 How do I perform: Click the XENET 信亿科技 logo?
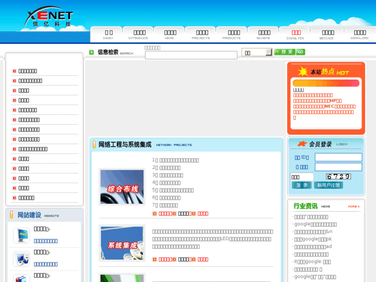coord(49,17)
